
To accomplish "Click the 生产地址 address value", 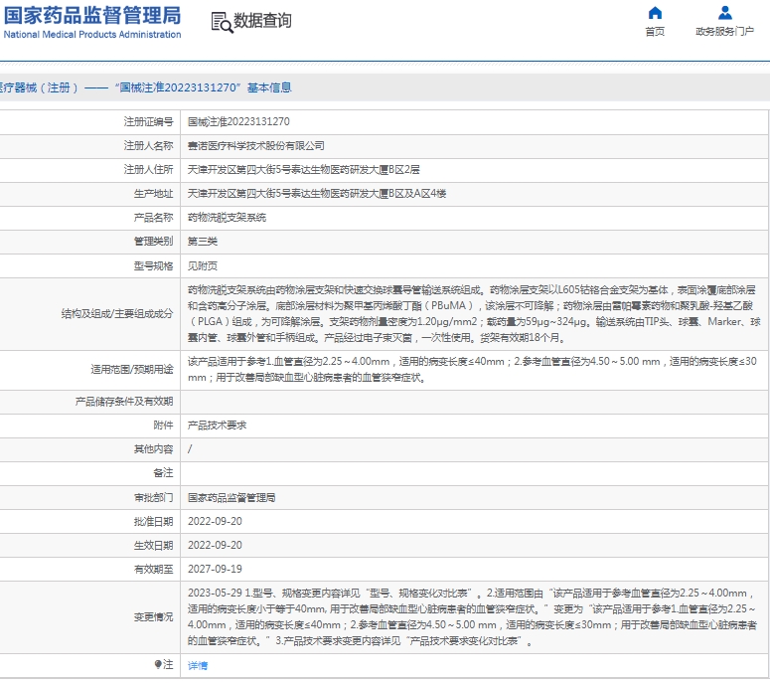I will tap(317, 194).
